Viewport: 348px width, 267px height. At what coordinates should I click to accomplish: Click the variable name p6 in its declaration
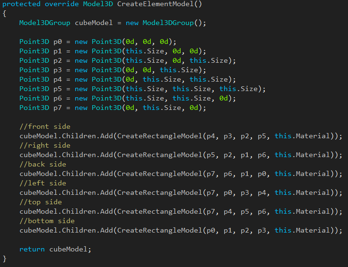pos(58,98)
